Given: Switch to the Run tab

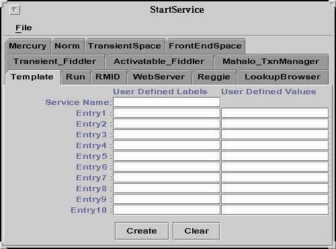Looking at the screenshot, I should pos(76,77).
